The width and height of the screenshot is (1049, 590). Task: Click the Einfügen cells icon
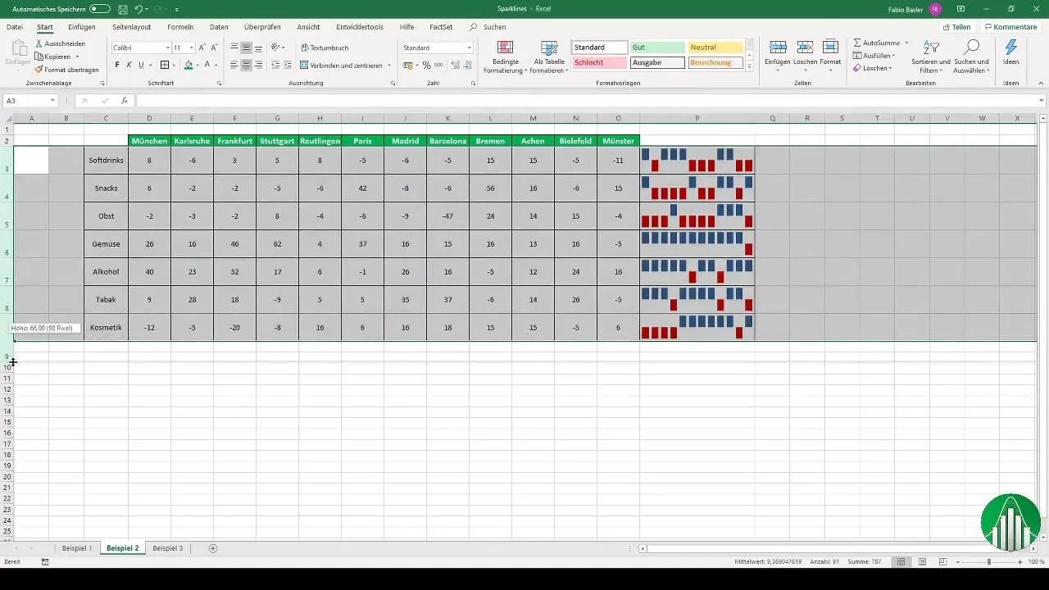779,48
